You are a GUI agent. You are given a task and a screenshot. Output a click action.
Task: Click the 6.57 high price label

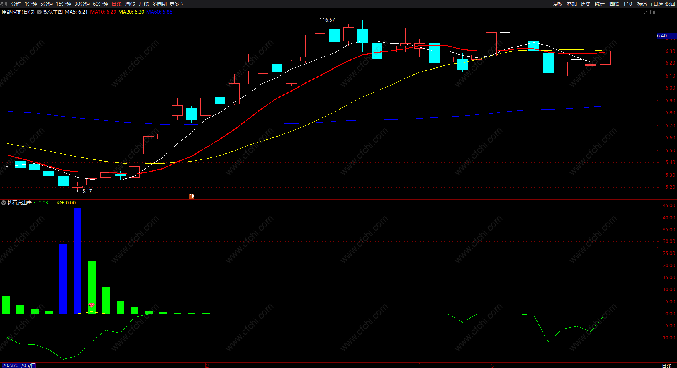330,20
